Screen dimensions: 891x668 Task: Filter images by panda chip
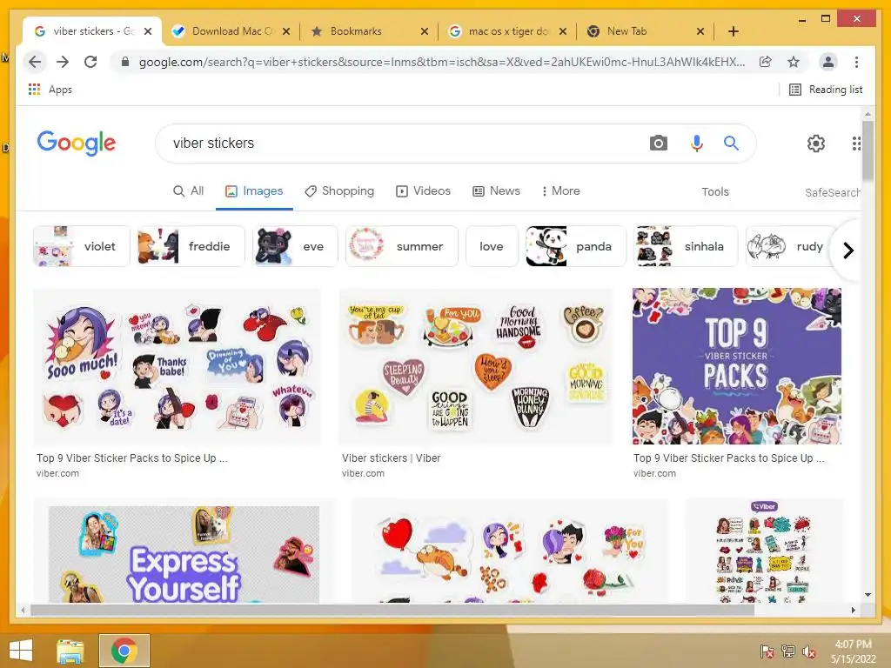coord(576,246)
